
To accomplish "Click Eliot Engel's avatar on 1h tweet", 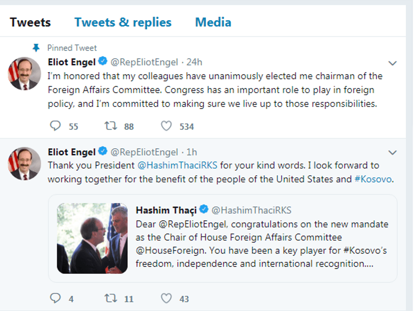I will click(x=25, y=163).
